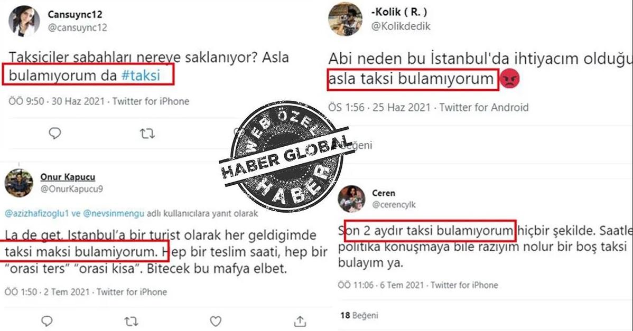Click reply icon under Onur Kapucu tweet

[47, 320]
